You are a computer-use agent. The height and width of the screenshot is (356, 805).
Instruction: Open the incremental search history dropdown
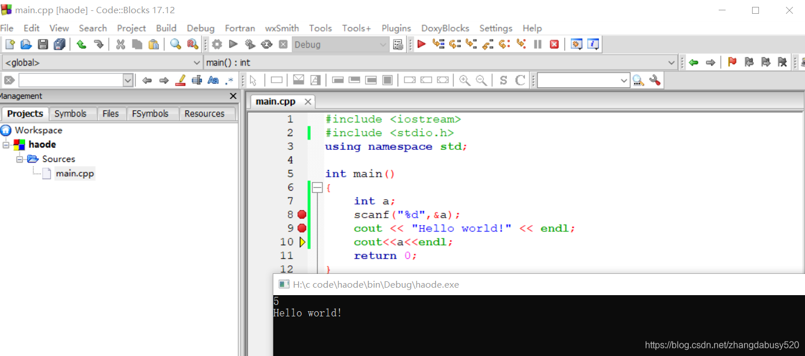click(128, 80)
